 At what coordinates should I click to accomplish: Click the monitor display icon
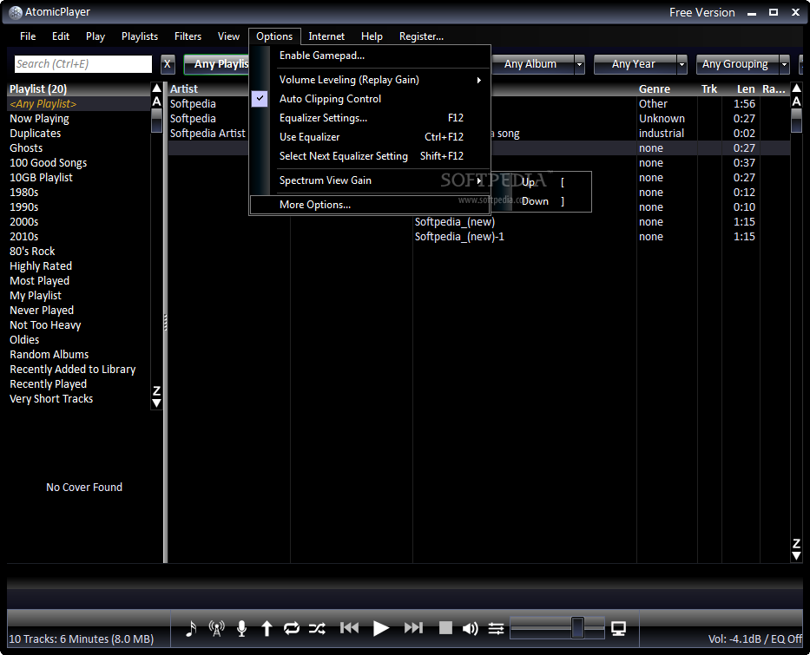[618, 628]
